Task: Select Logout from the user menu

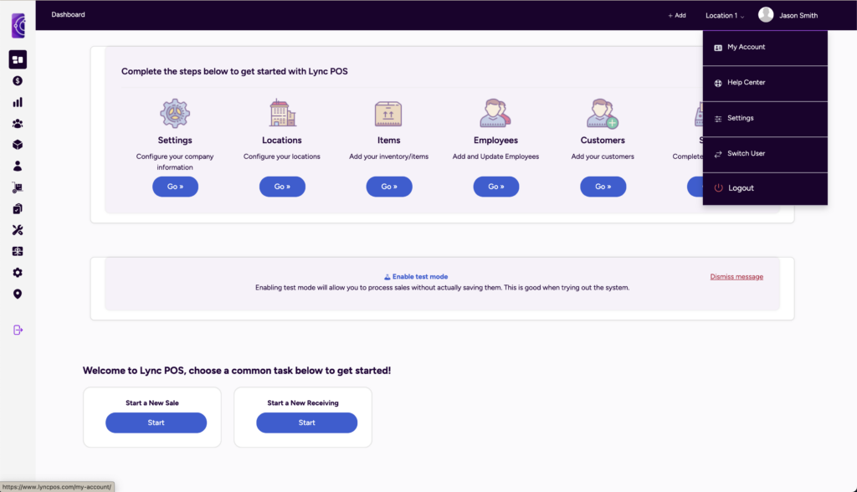Action: (741, 188)
